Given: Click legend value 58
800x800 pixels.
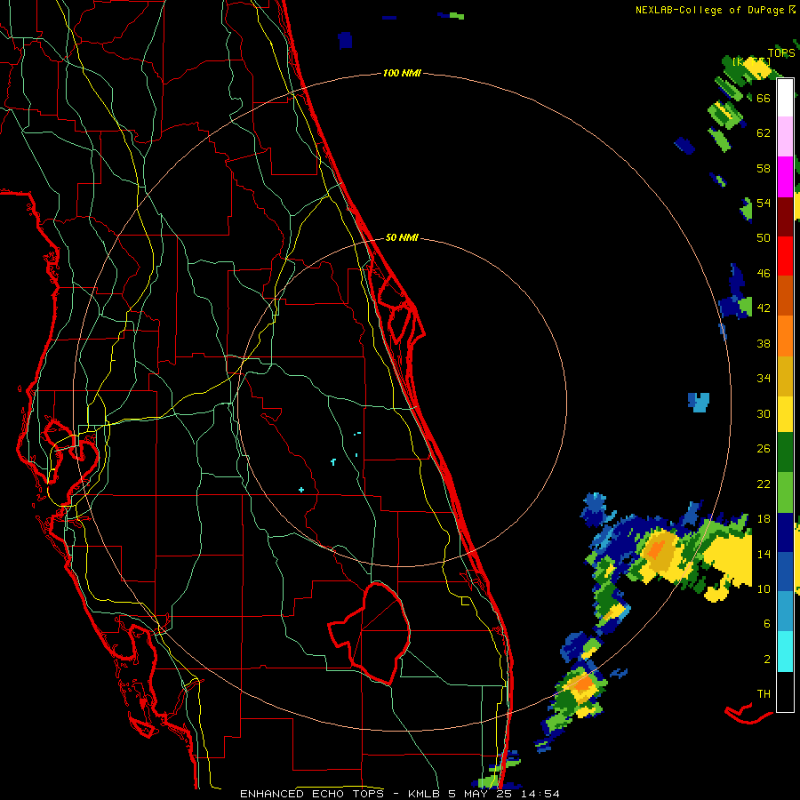Looking at the screenshot, I should point(764,168).
